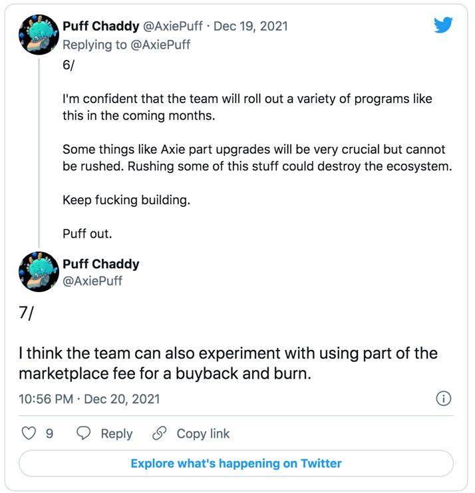Open Puff Chaddy name in first tweet
Screen dimensions: 475x493
100,26
